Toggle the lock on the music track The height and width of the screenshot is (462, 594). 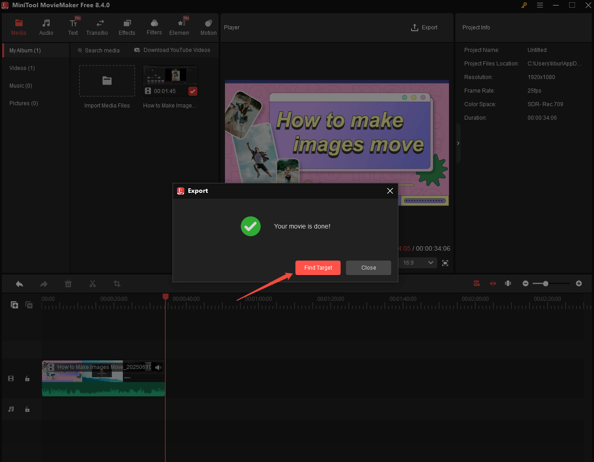tap(27, 409)
